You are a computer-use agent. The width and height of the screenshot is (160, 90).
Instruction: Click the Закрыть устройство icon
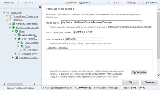pyautogui.click(x=16, y=57)
